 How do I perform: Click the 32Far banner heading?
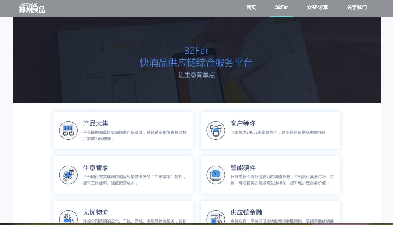pos(196,50)
